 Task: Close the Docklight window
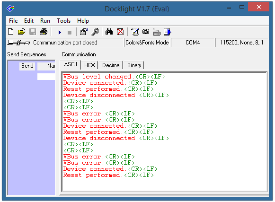pos(259,7)
